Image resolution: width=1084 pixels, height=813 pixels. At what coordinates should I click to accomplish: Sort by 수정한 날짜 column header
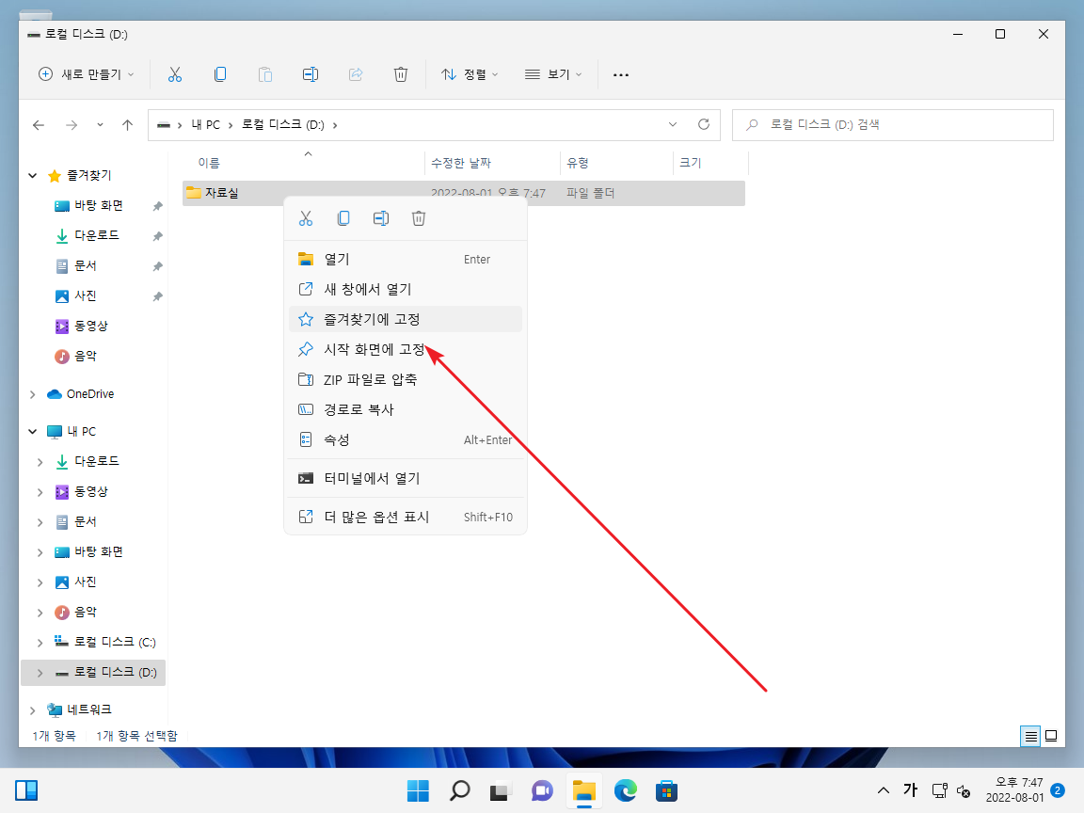491,163
